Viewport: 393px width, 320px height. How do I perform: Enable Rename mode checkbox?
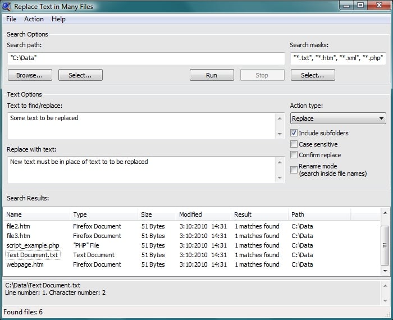tap(294, 170)
